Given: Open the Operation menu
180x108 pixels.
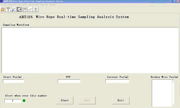Looking at the screenshot, I should tap(34, 5).
